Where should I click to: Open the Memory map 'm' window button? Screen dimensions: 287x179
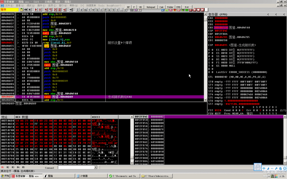click(85, 10)
